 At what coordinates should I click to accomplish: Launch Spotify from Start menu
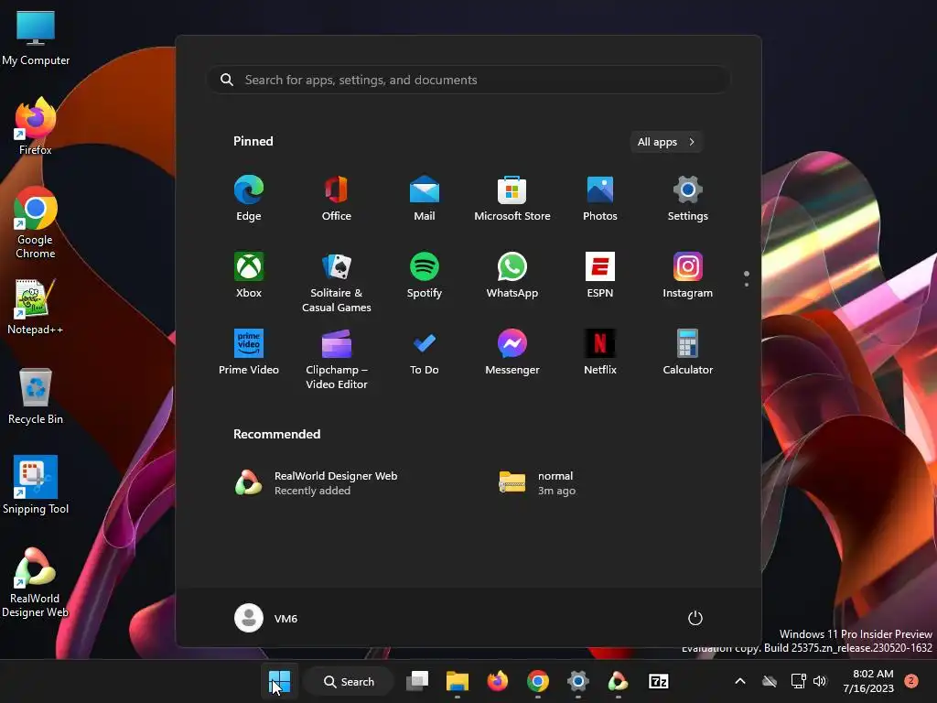425,276
